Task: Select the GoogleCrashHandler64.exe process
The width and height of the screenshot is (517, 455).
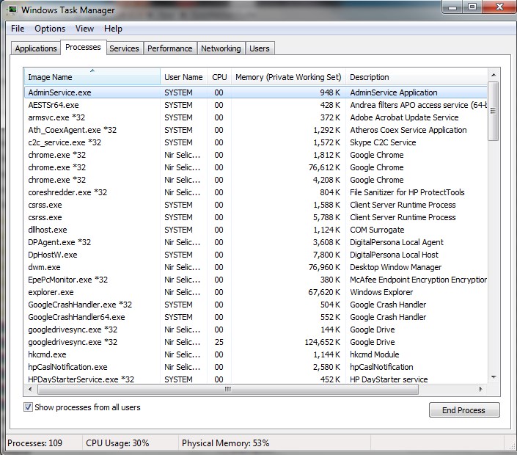Action: [255, 317]
